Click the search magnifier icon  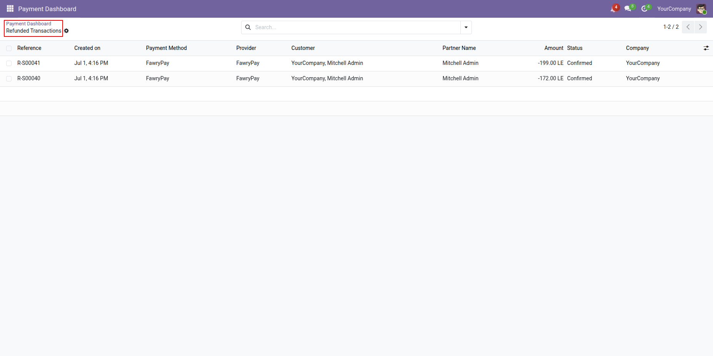coord(248,27)
